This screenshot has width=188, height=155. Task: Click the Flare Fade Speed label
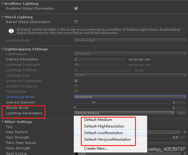click(x=21, y=143)
